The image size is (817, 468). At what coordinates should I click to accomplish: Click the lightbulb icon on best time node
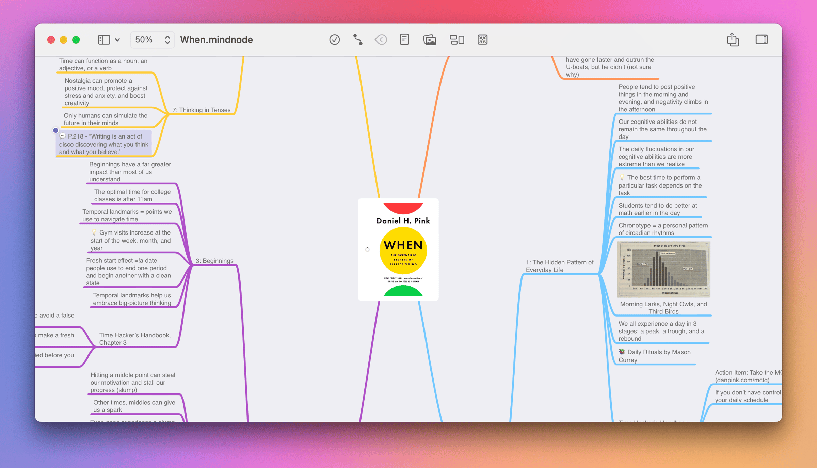[x=622, y=177]
